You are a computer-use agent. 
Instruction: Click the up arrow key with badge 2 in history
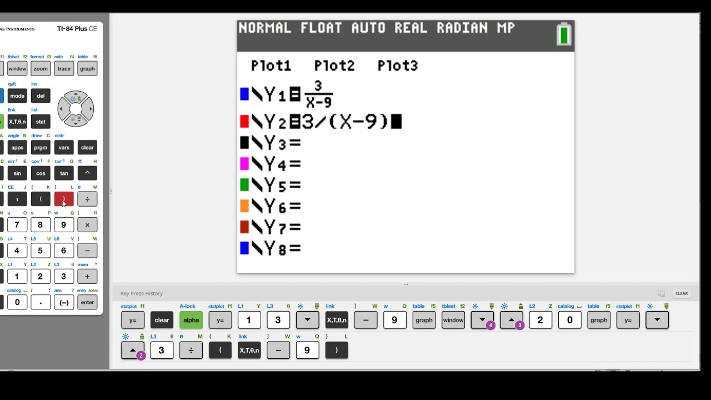133,351
